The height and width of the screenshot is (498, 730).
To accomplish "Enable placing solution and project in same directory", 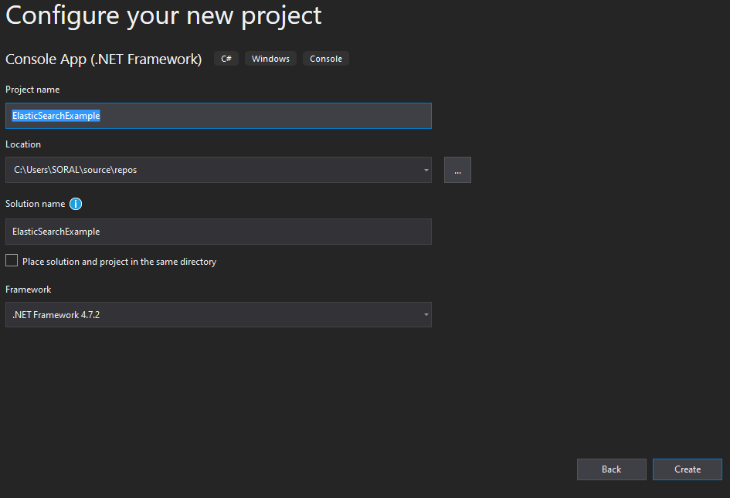I will pos(12,260).
